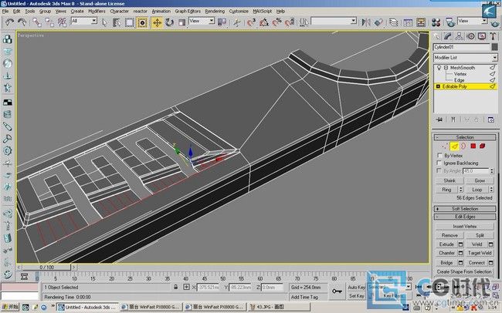This screenshot has width=502, height=313.
Task: Click the Align tool icon
Action: tap(378, 22)
